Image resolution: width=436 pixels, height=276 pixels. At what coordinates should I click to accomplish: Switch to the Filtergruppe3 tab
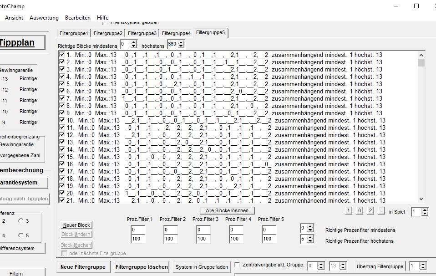(142, 33)
